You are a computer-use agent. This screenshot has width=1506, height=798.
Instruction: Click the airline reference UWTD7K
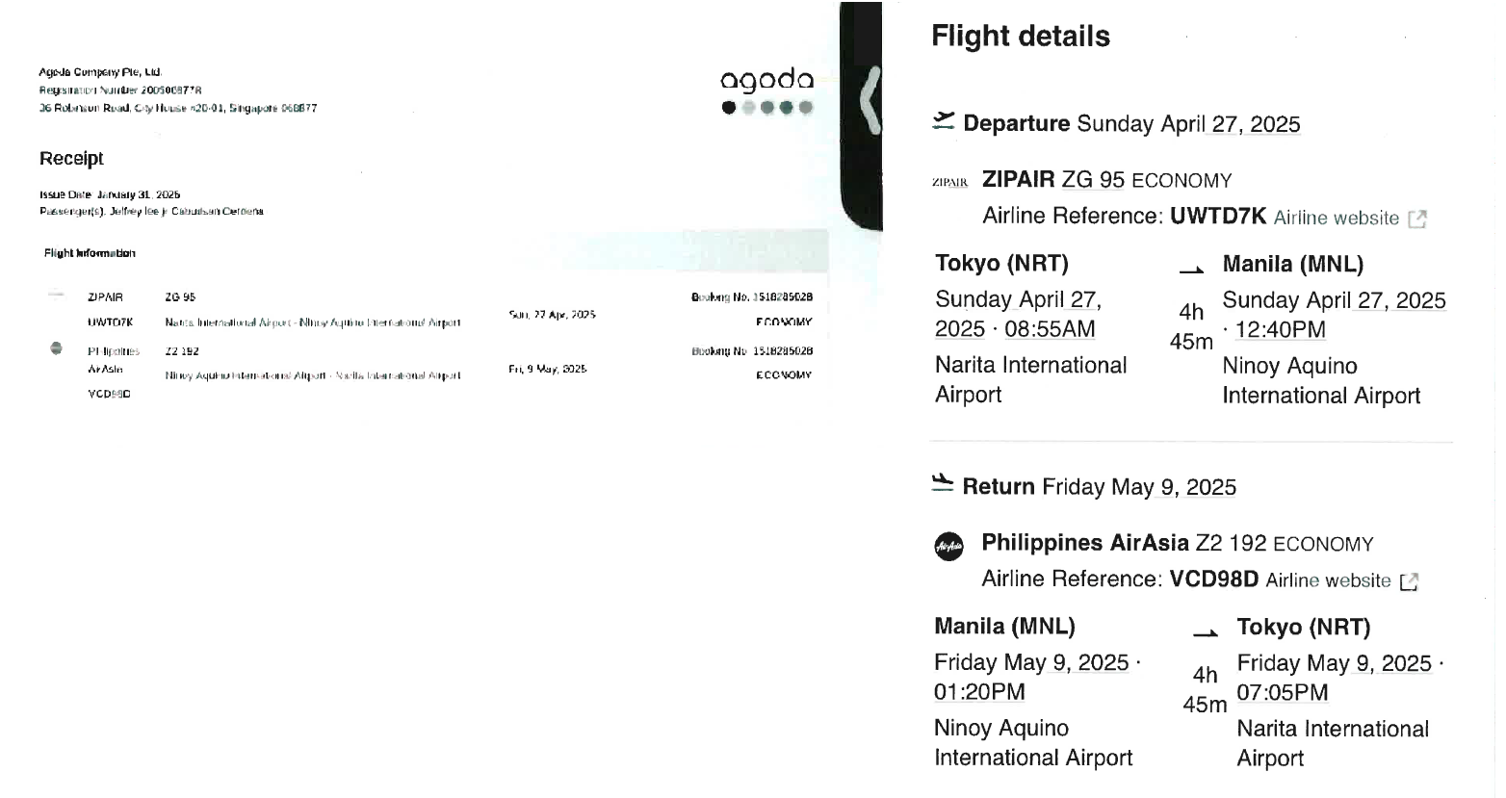click(x=1217, y=216)
